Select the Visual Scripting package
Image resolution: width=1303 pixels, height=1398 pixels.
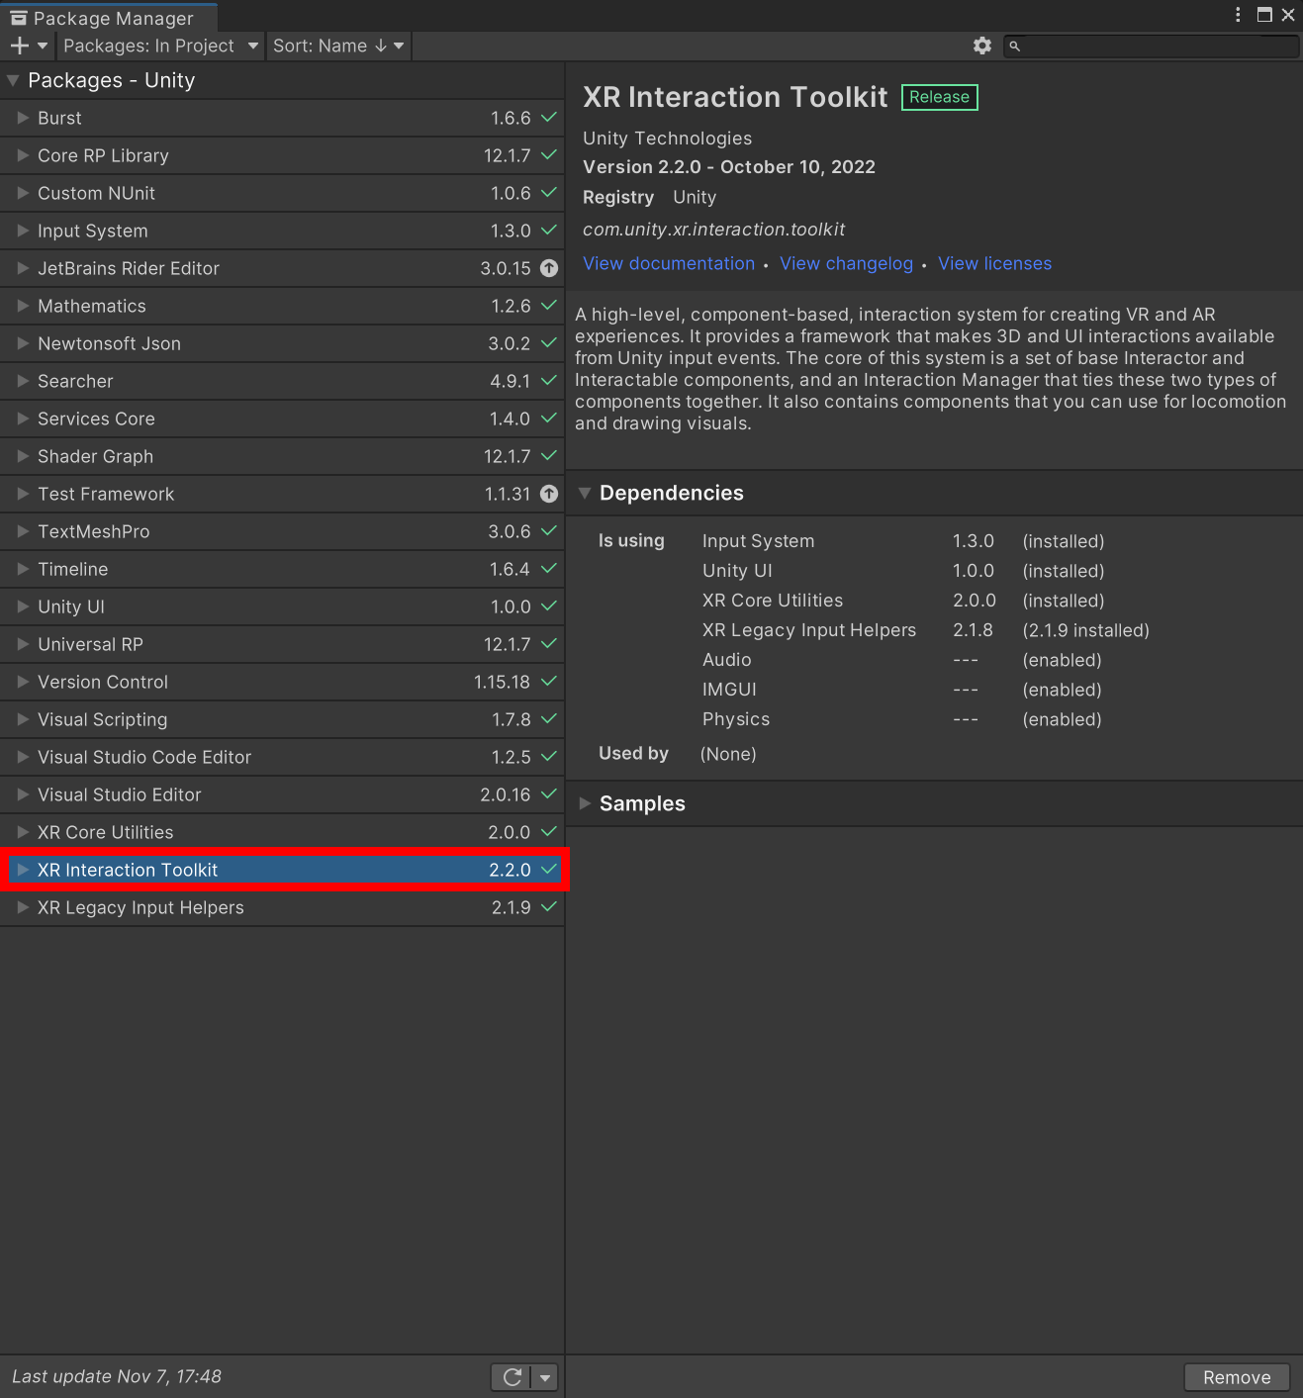click(x=282, y=719)
